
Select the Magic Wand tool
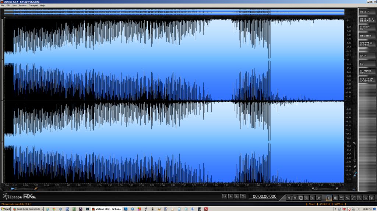pyautogui.click(x=359, y=198)
